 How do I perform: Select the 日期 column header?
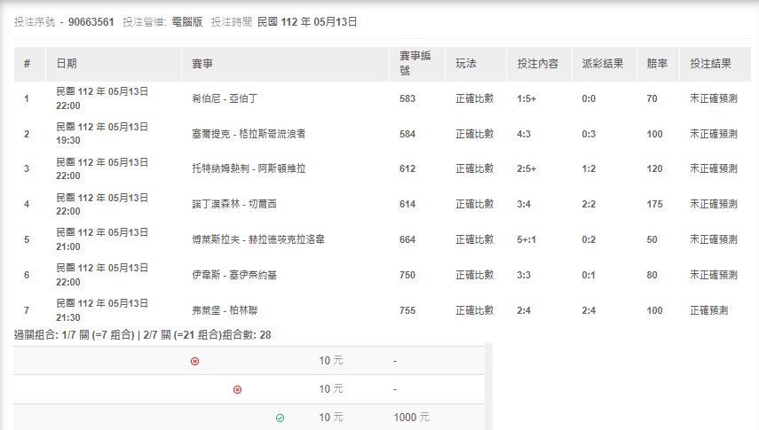pos(67,64)
